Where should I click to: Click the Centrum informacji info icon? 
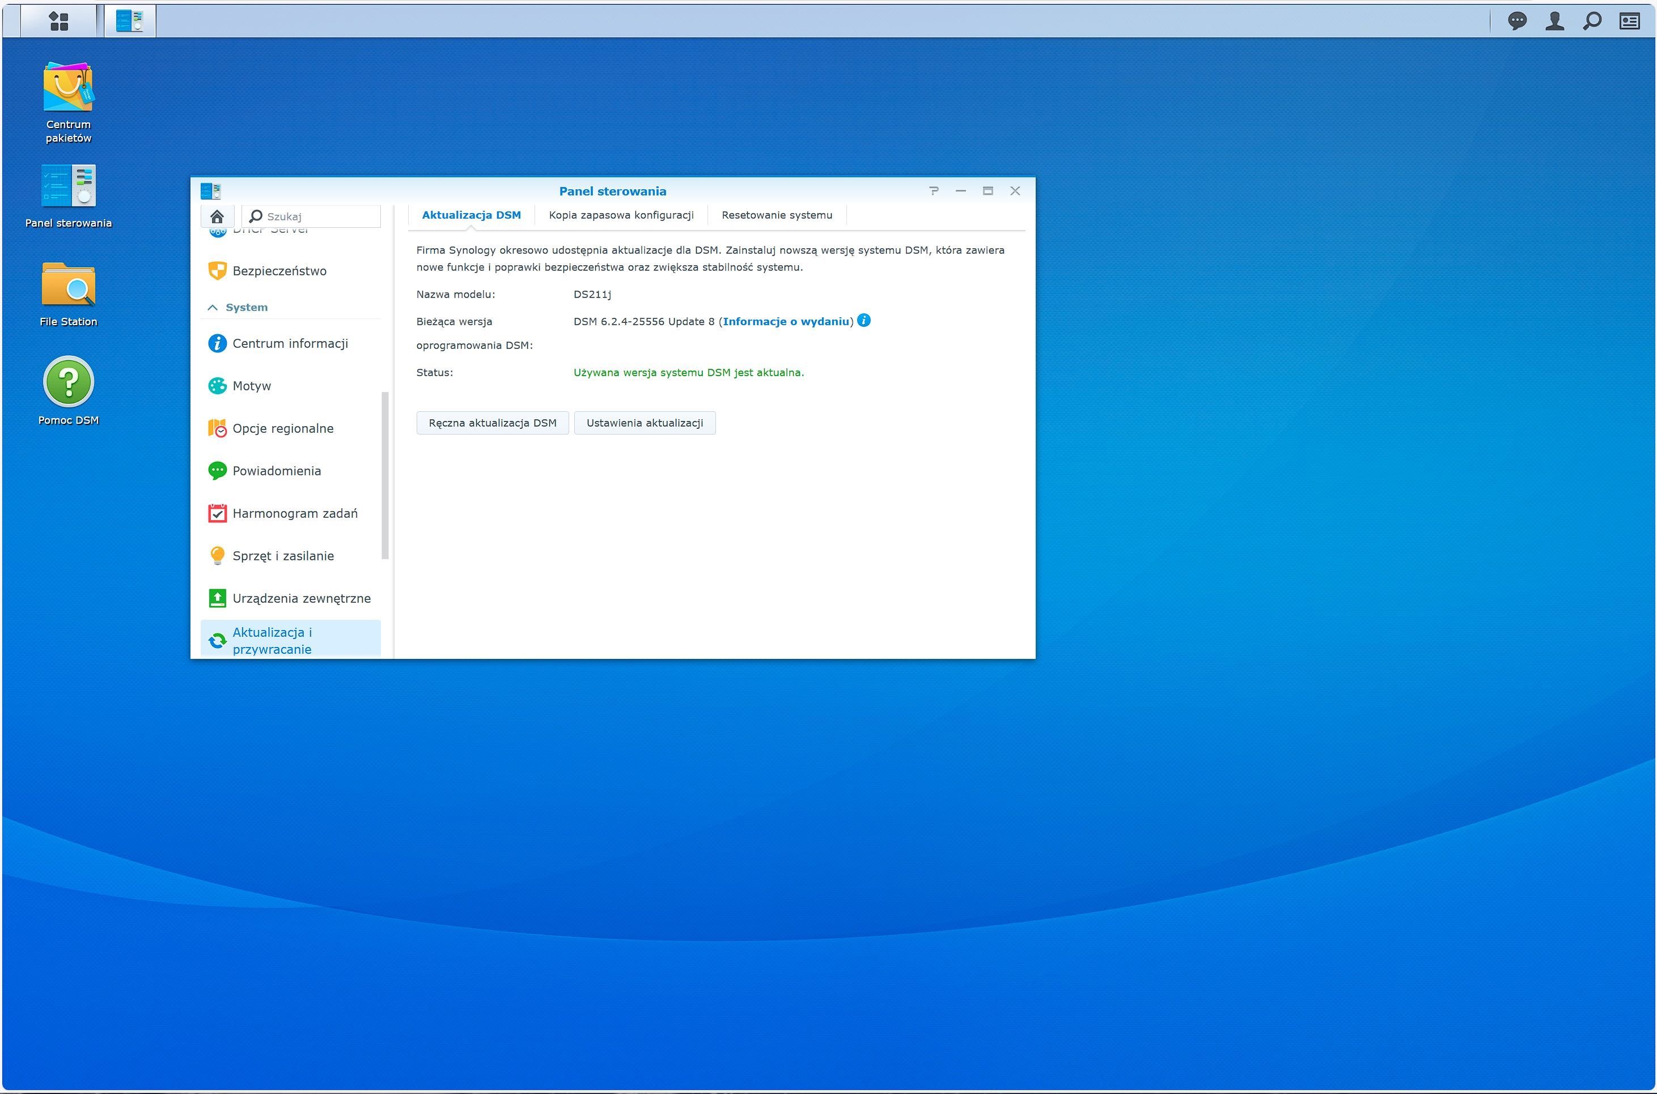[x=218, y=343]
